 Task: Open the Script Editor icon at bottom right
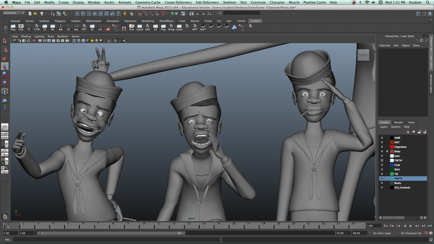431,240
